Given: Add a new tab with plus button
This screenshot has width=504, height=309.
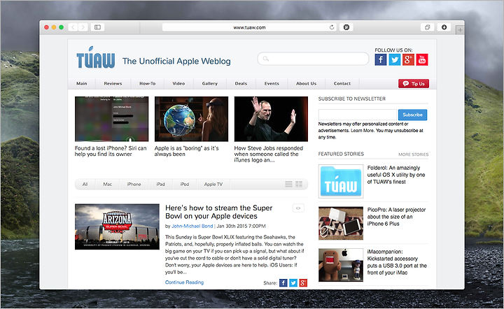Looking at the screenshot, I should click(460, 30).
